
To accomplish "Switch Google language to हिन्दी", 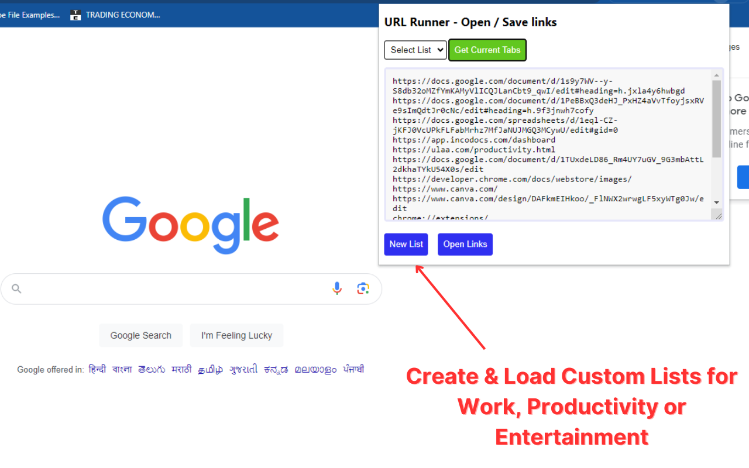I will click(97, 369).
